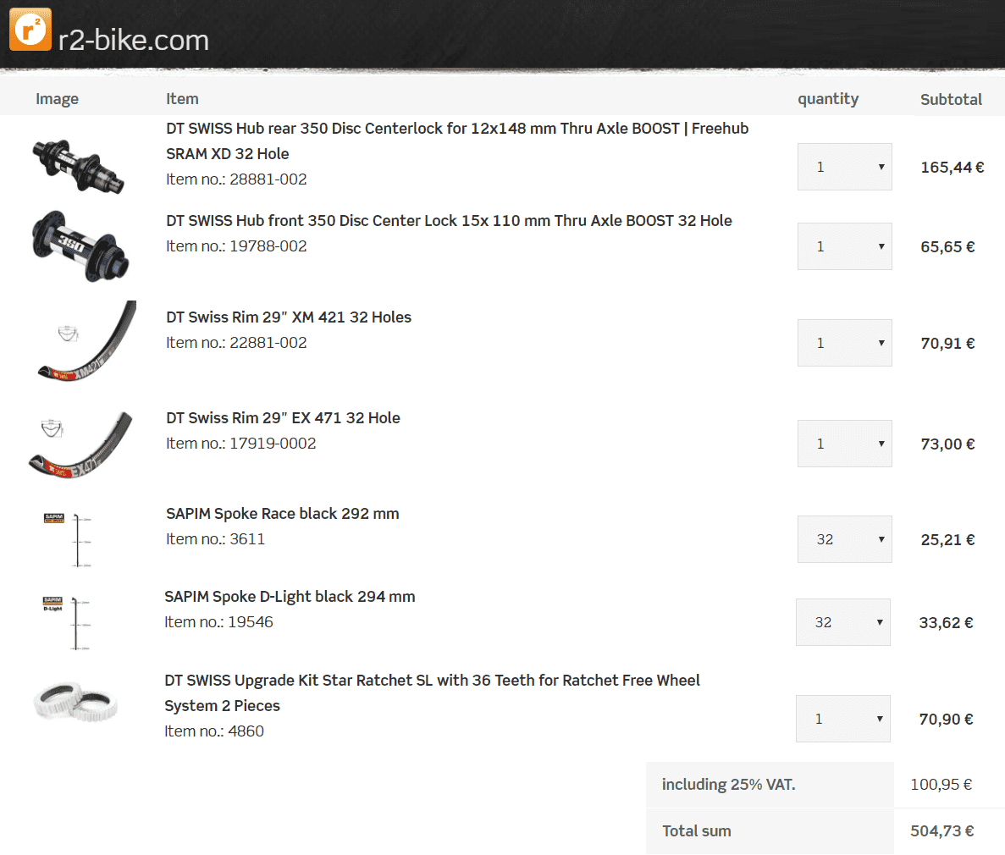This screenshot has height=855, width=1005.
Task: Expand quantity selector for Race black spokes
Action: pos(844,539)
